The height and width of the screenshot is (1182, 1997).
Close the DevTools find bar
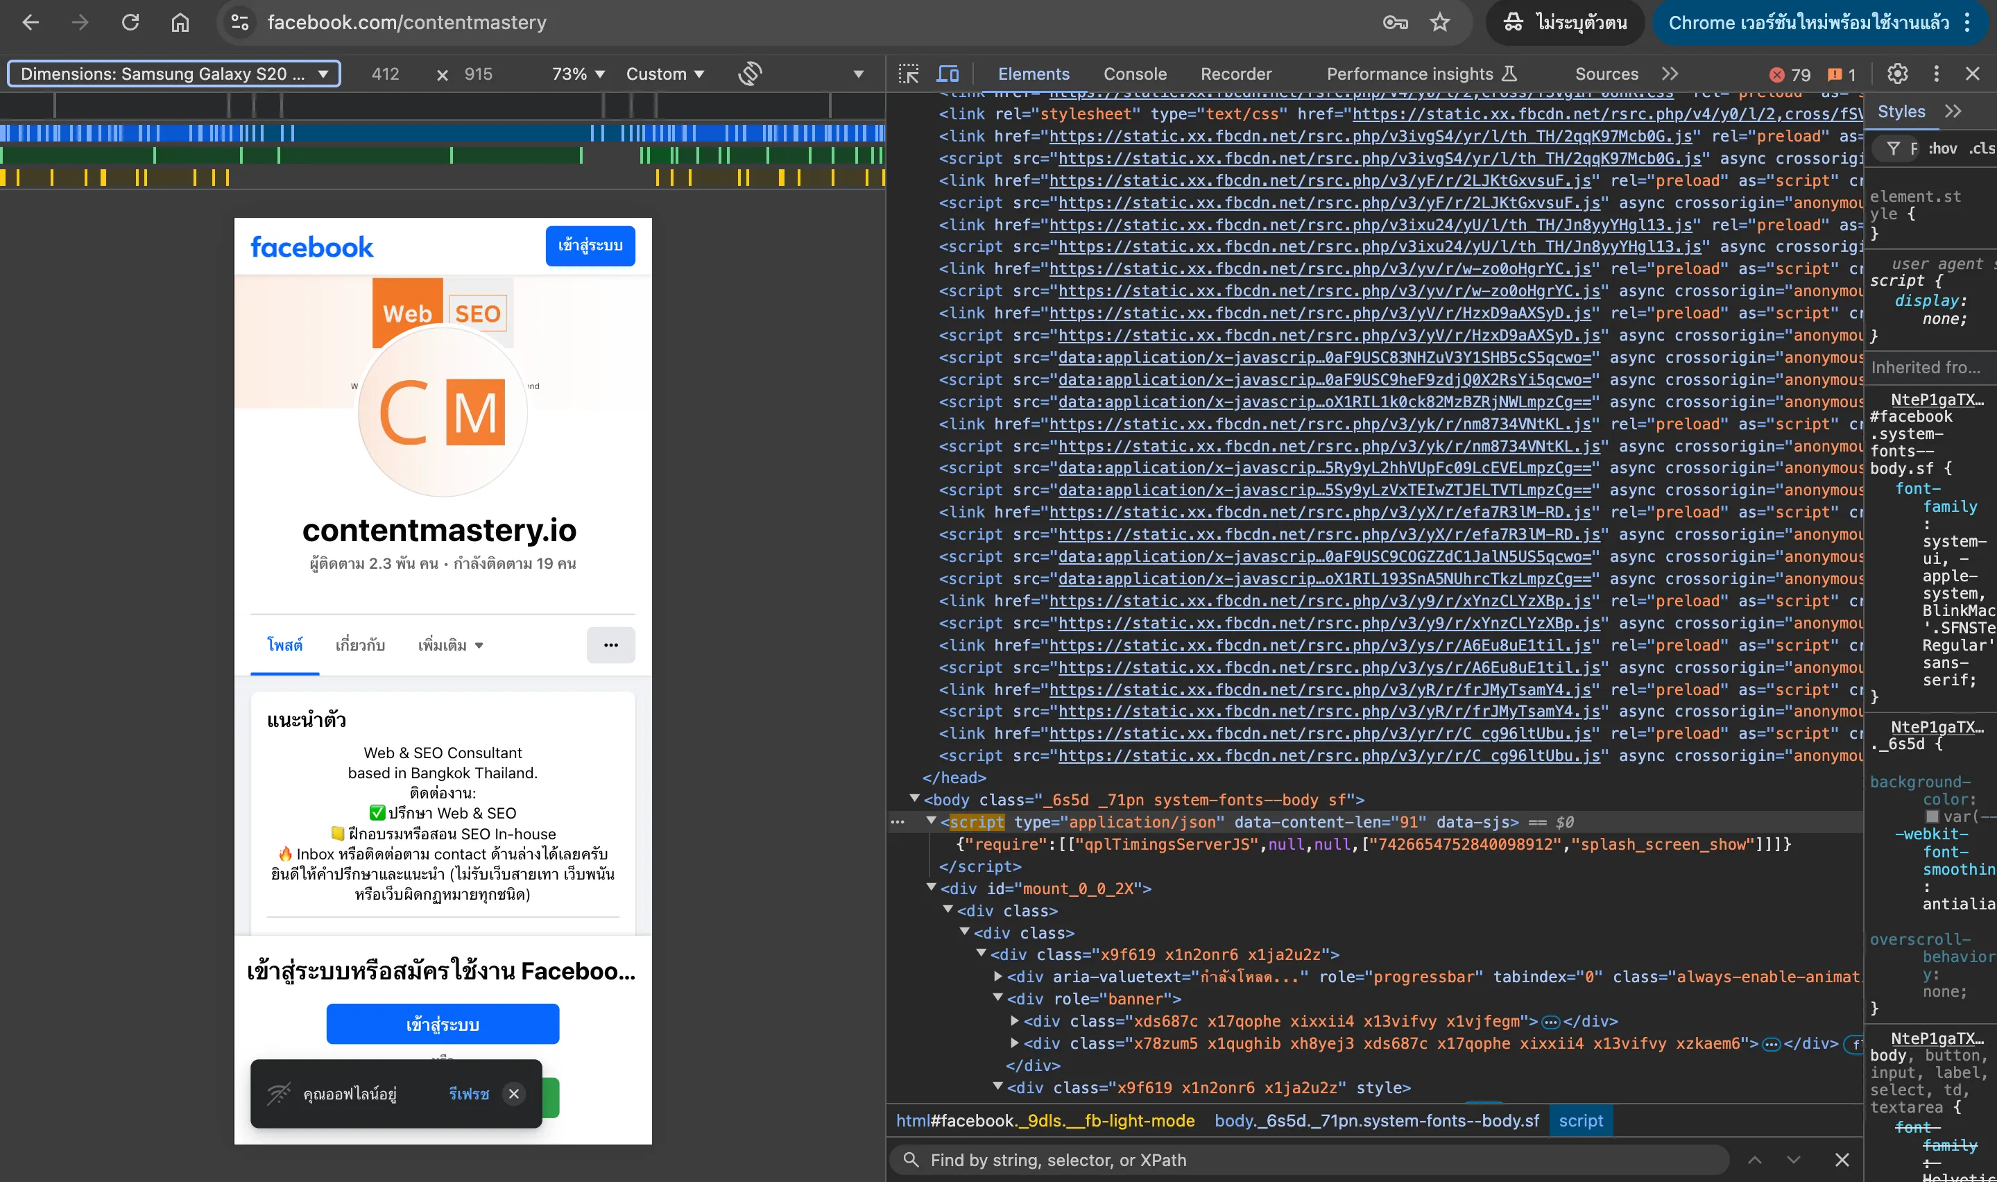[1842, 1160]
